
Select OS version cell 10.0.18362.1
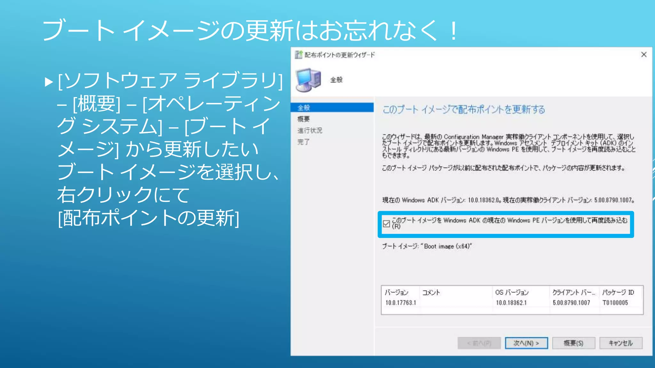(x=511, y=303)
